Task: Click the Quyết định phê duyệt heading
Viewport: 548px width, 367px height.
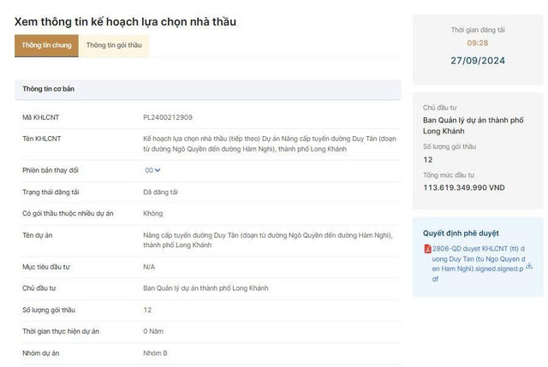Action: tap(461, 234)
